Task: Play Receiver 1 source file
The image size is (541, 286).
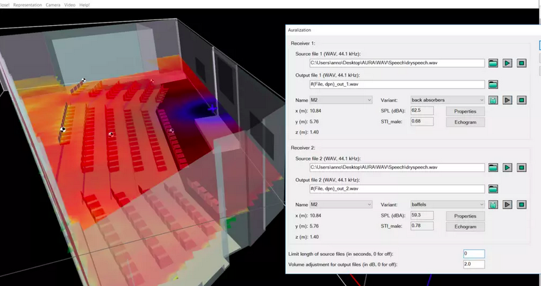Action: (x=507, y=63)
